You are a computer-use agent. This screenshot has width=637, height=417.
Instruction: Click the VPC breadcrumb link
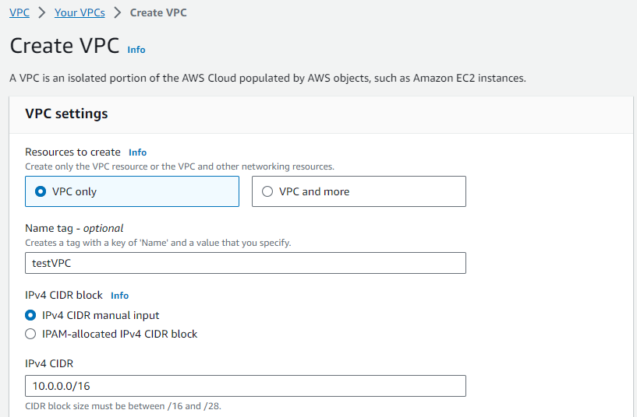pyautogui.click(x=19, y=12)
